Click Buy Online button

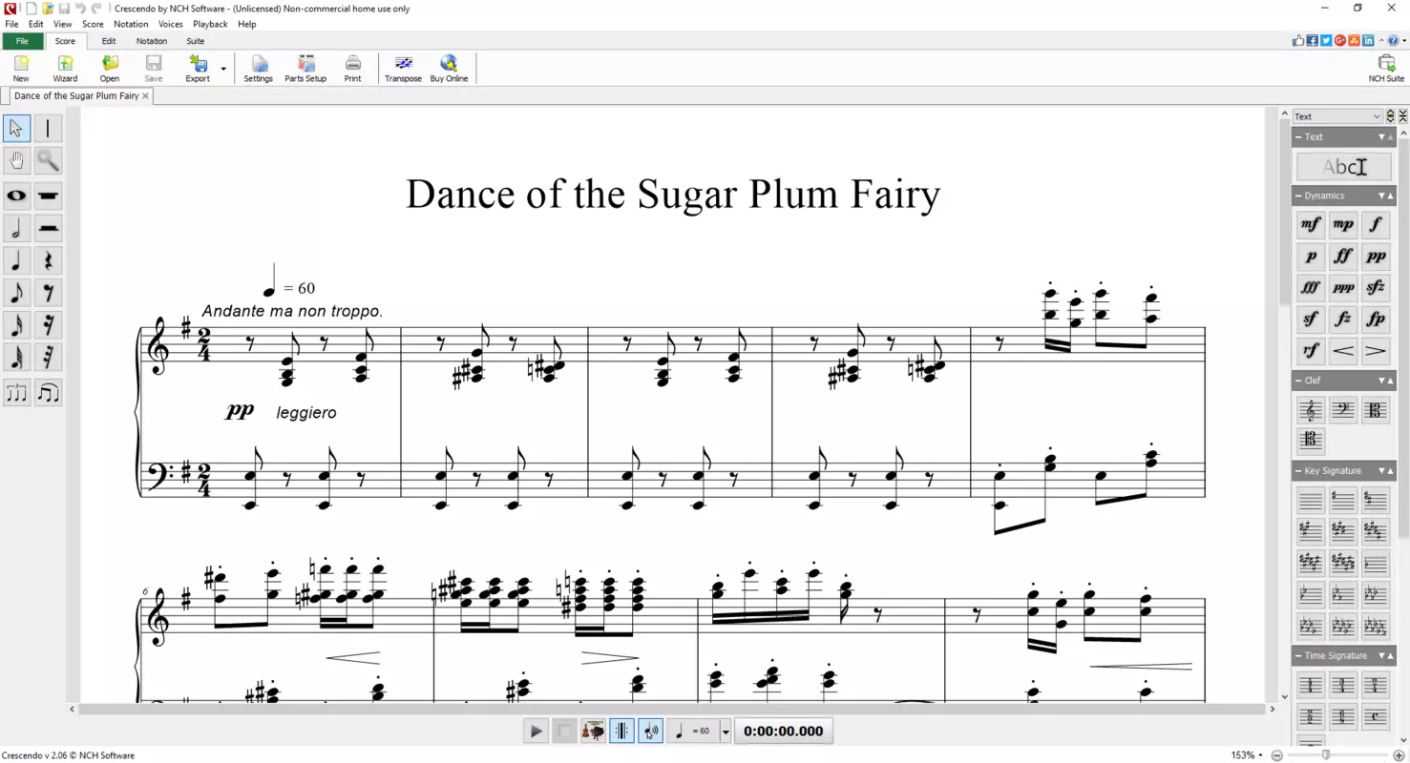[x=449, y=69]
